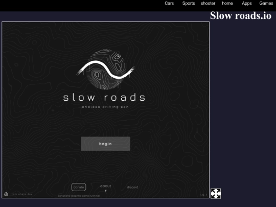Click the 'from anslo.dev' credit text

pyautogui.click(x=21, y=194)
